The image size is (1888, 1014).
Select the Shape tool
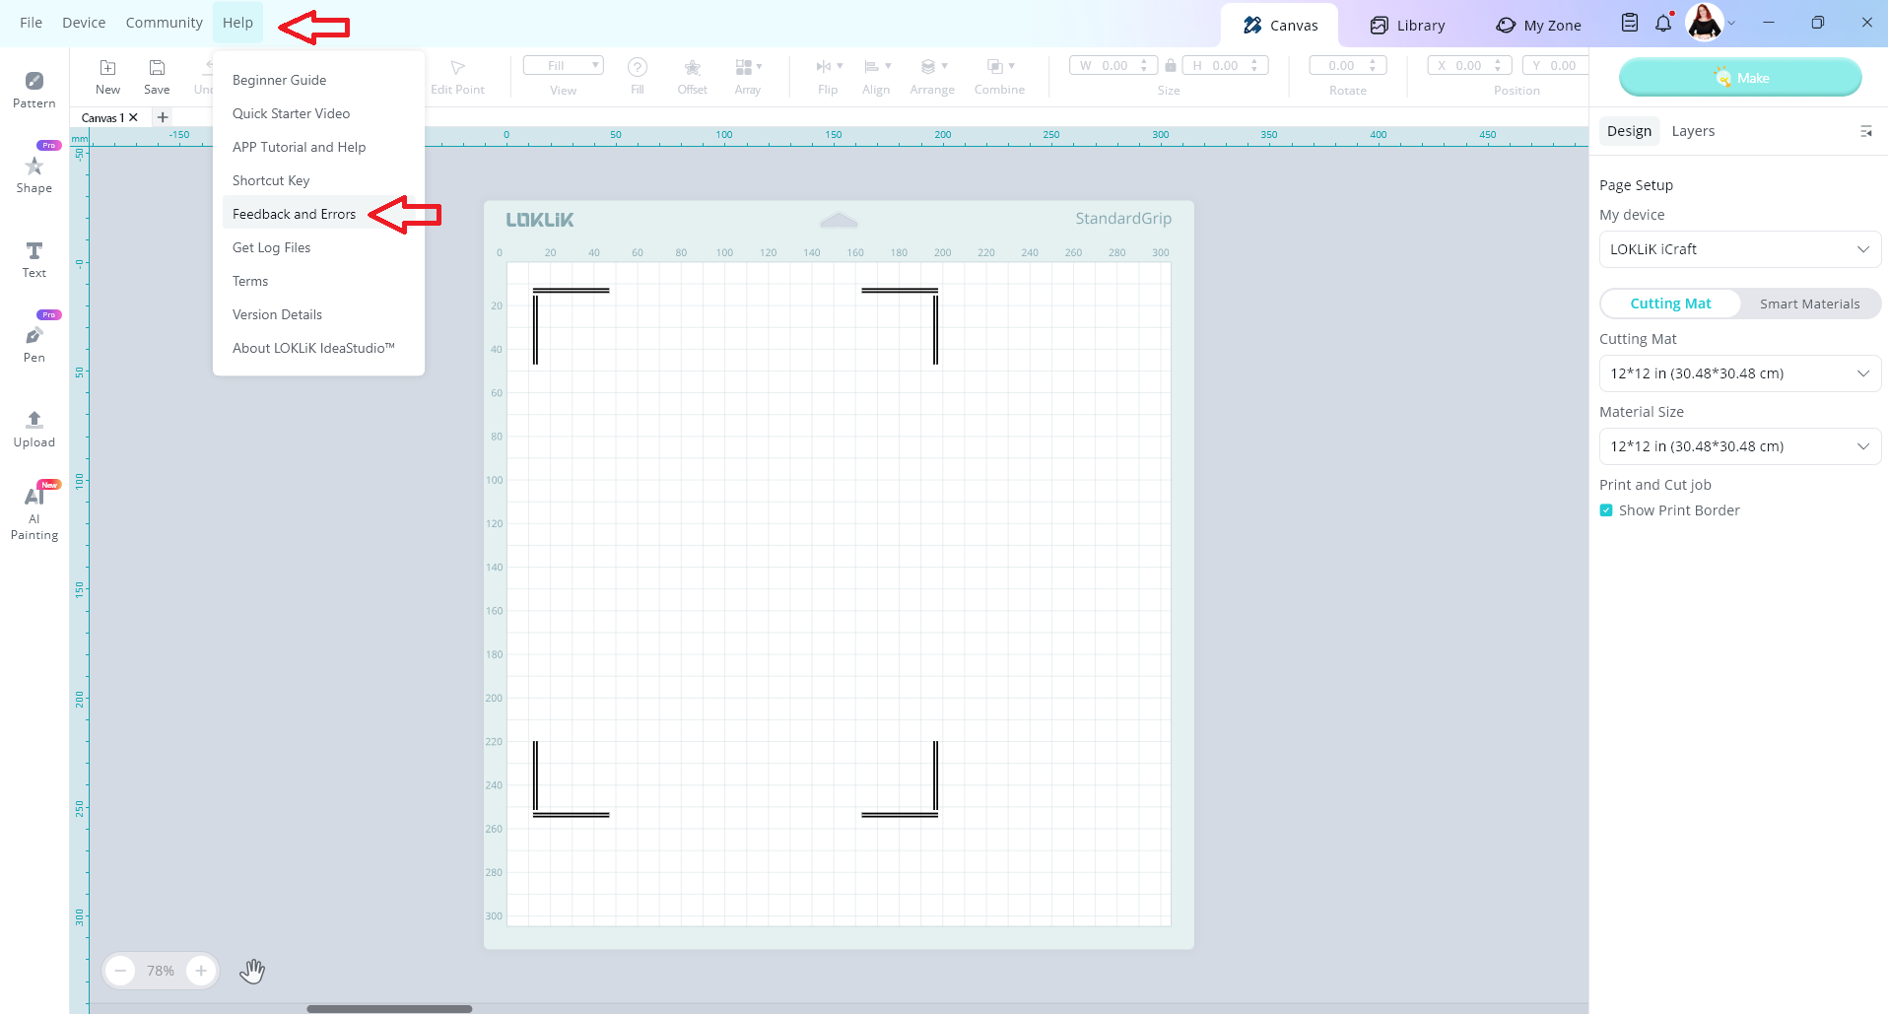point(34,173)
